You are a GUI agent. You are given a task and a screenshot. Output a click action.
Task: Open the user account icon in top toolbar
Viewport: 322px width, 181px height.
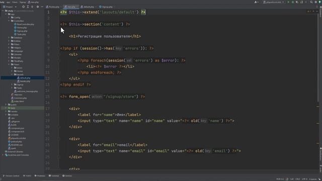[256, 2]
